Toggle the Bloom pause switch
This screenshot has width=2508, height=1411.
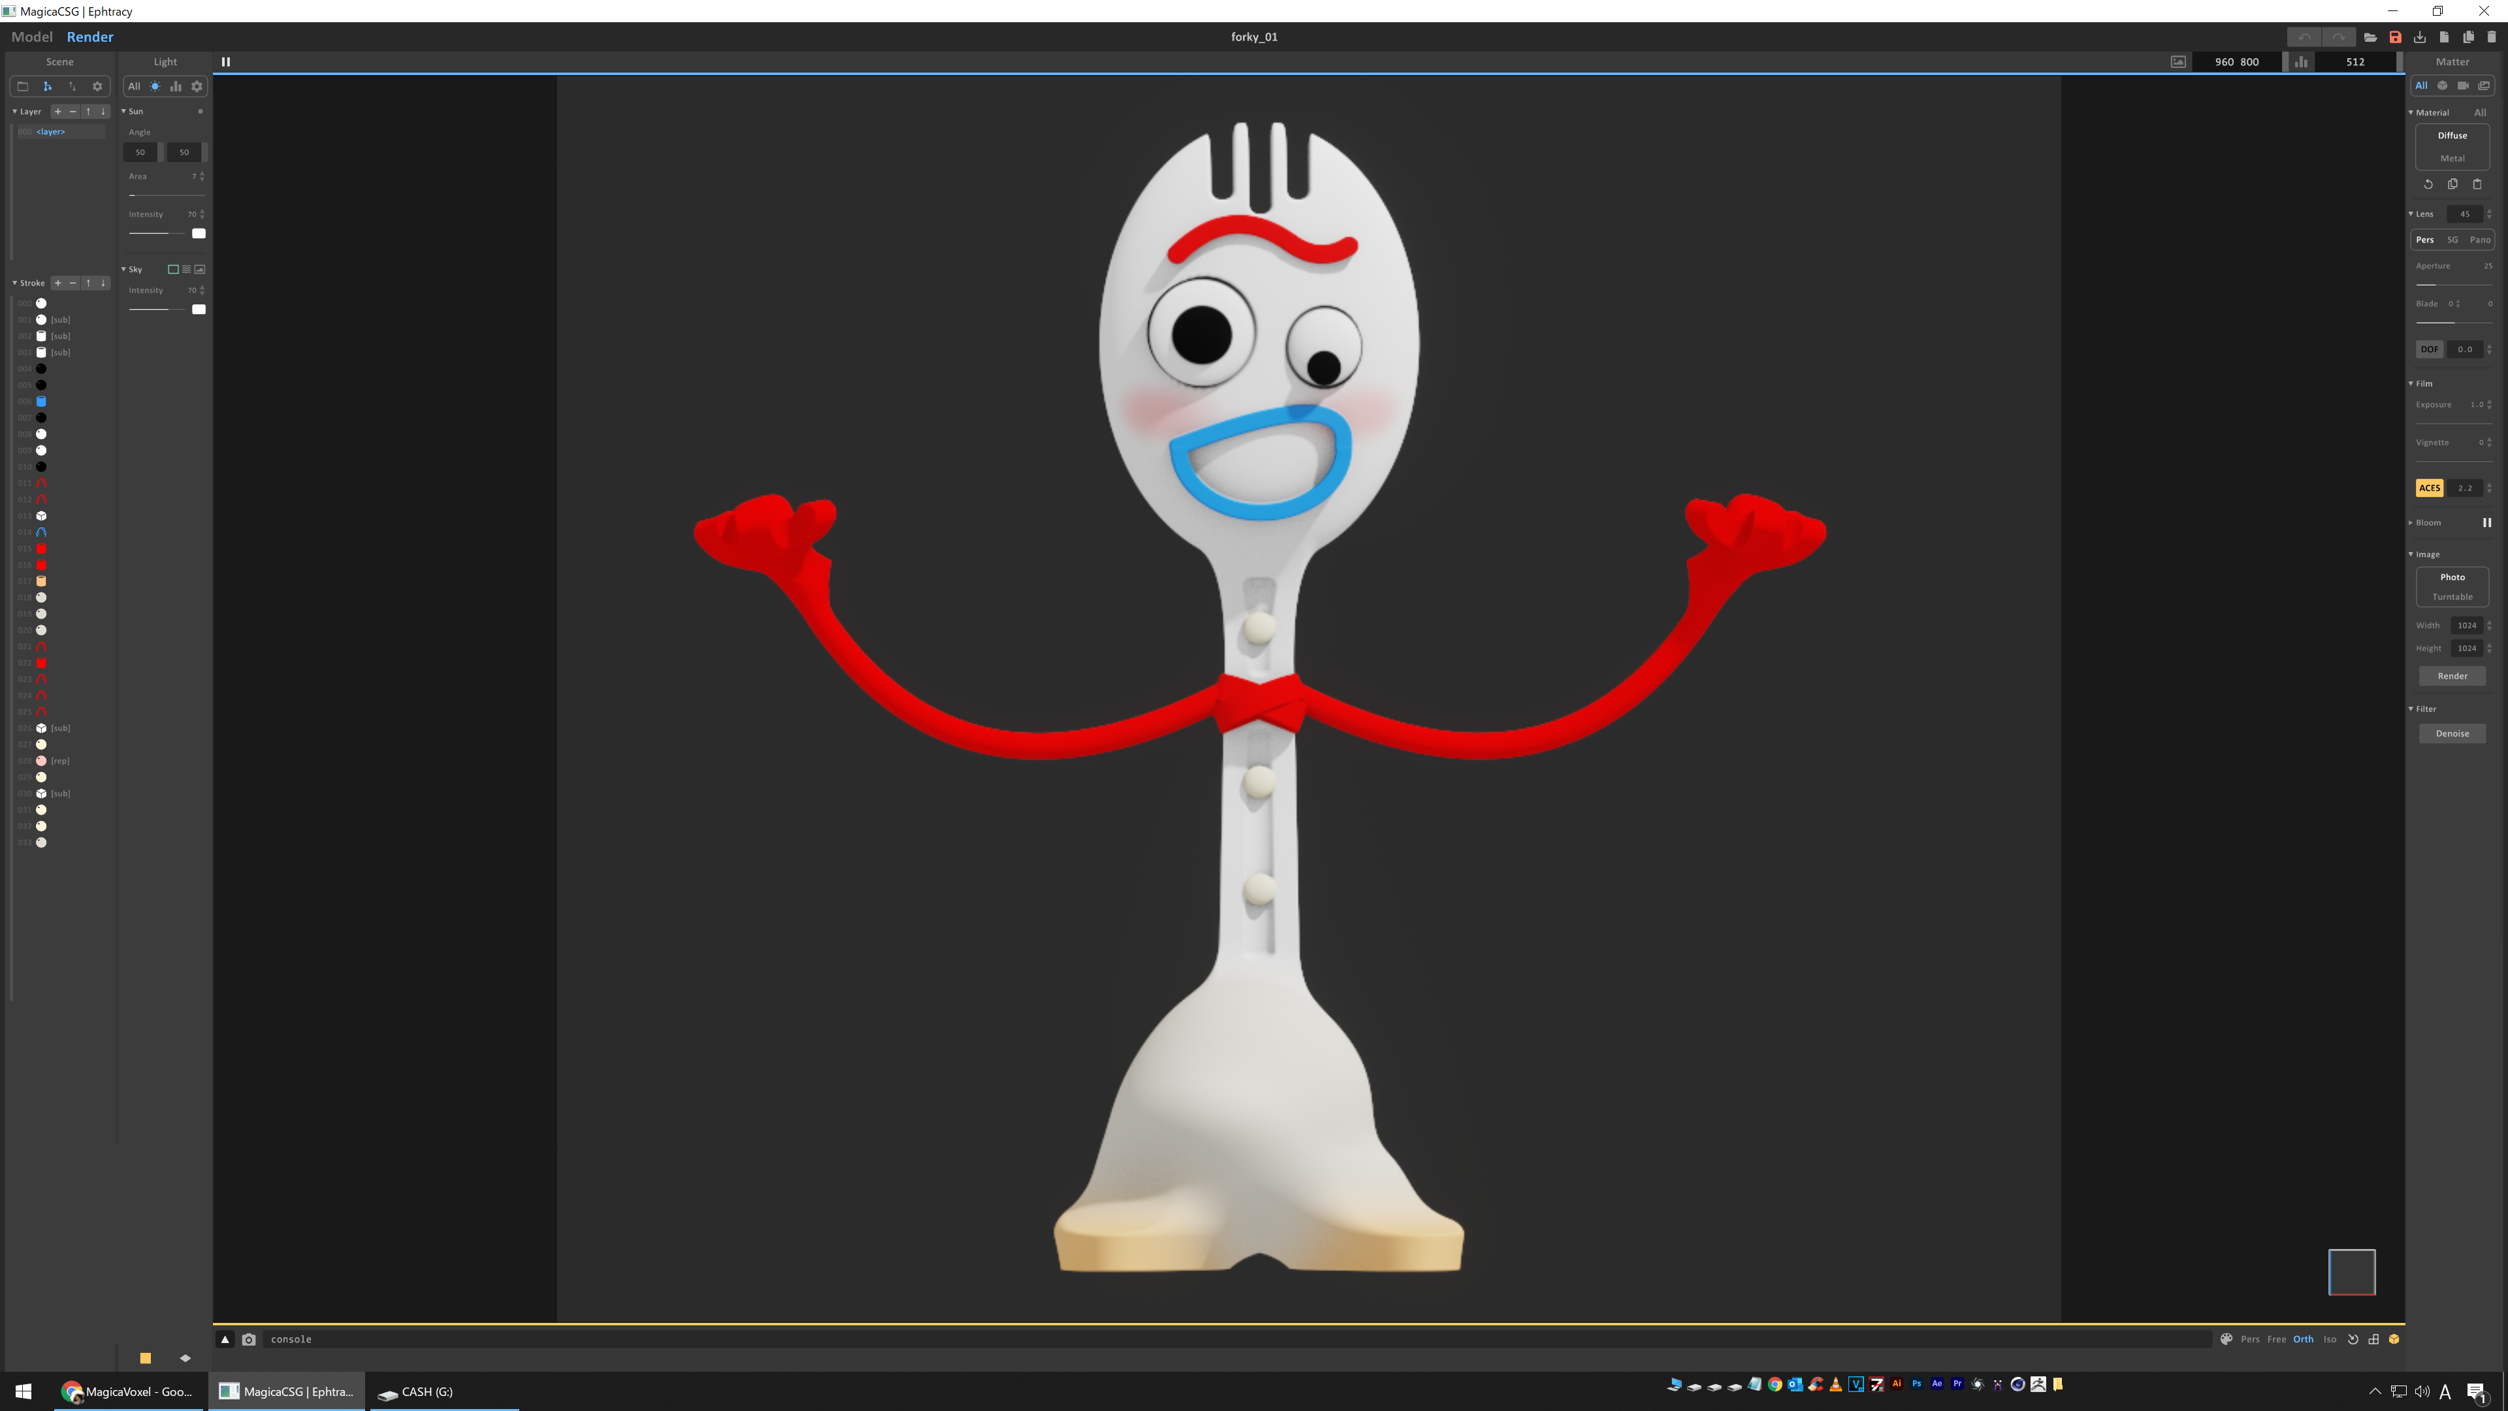pyautogui.click(x=2486, y=523)
